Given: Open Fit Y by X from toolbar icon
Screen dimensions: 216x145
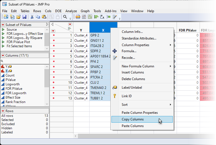Looking at the screenshot, I should click(x=102, y=17).
